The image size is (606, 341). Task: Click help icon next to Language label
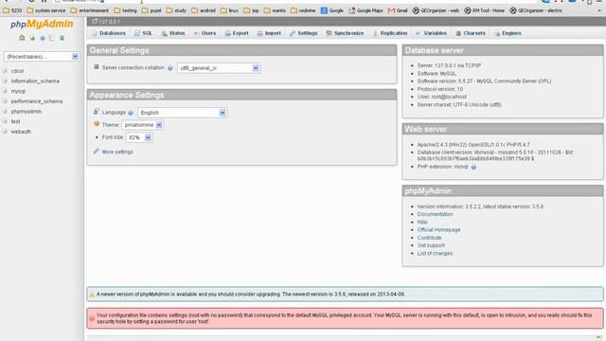click(131, 113)
